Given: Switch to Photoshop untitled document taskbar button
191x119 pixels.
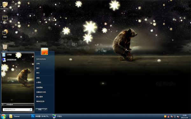Looking at the screenshot, I should (40, 116).
